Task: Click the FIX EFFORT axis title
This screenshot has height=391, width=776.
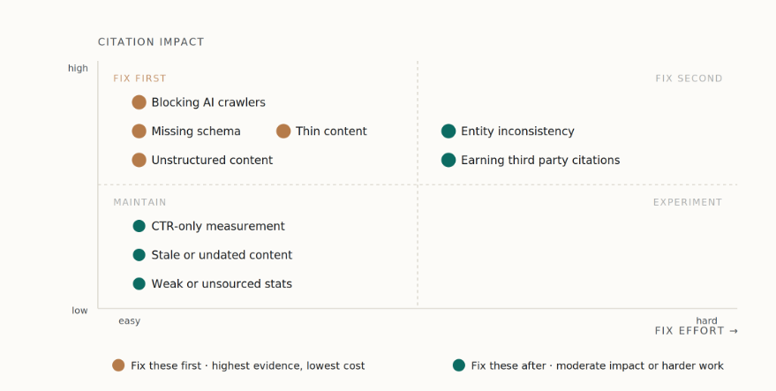Action: point(696,331)
